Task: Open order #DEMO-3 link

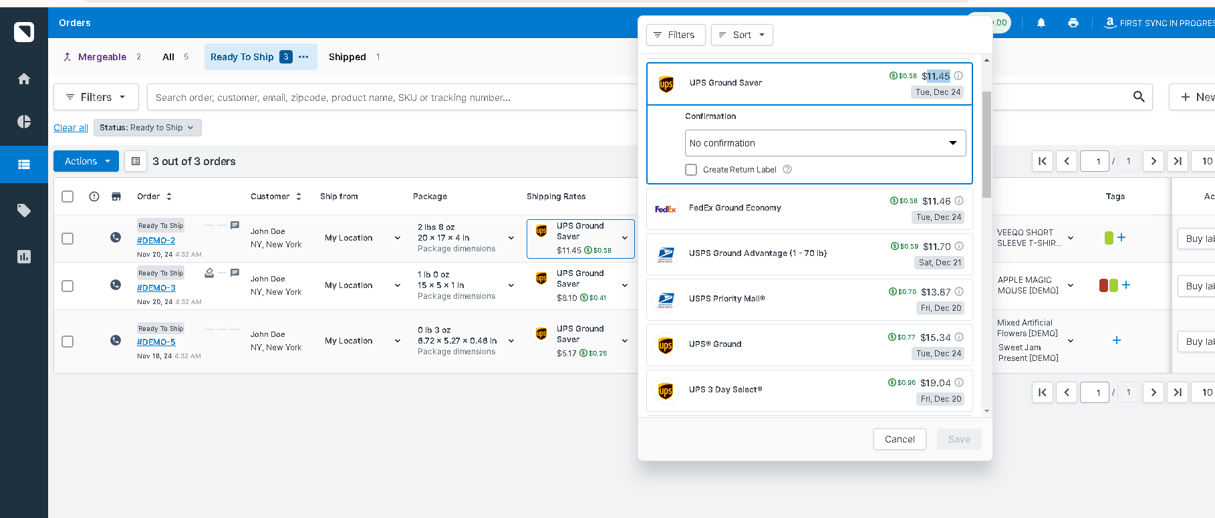Action: [156, 288]
